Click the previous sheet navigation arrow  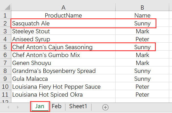tap(8, 107)
